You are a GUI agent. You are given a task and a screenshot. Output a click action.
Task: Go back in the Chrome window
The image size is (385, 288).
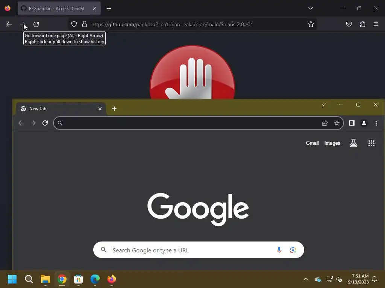(21, 123)
